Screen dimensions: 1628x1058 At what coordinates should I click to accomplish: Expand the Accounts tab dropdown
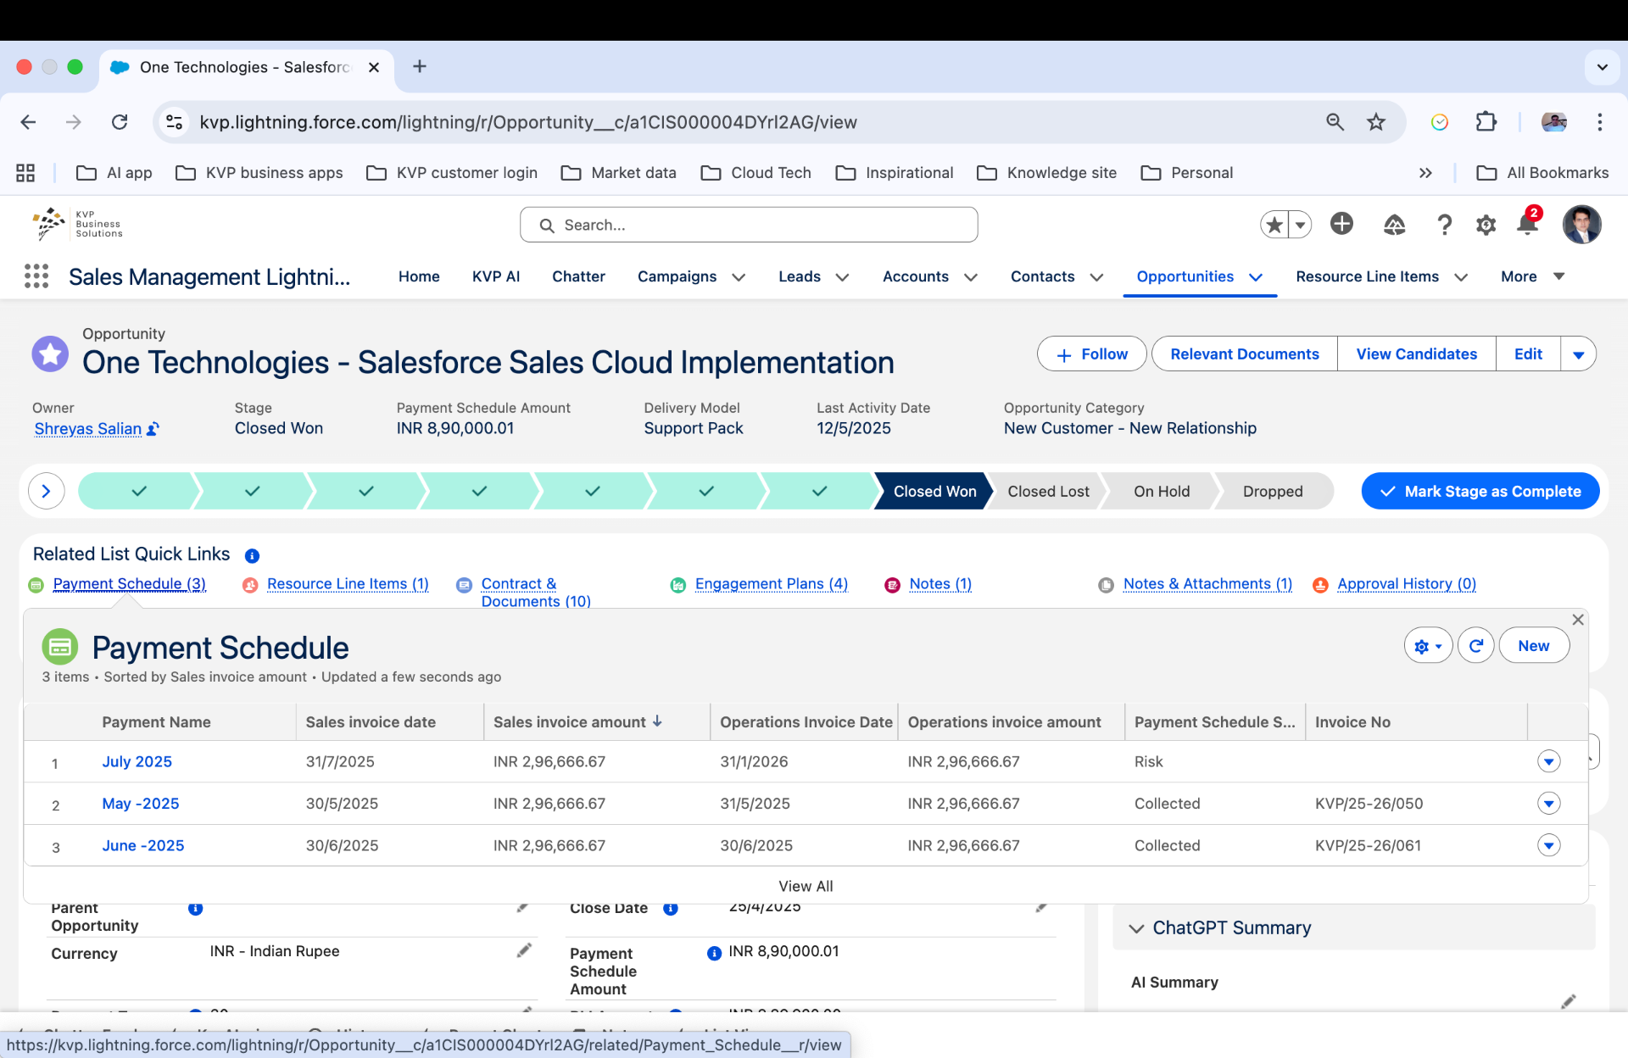coord(971,277)
